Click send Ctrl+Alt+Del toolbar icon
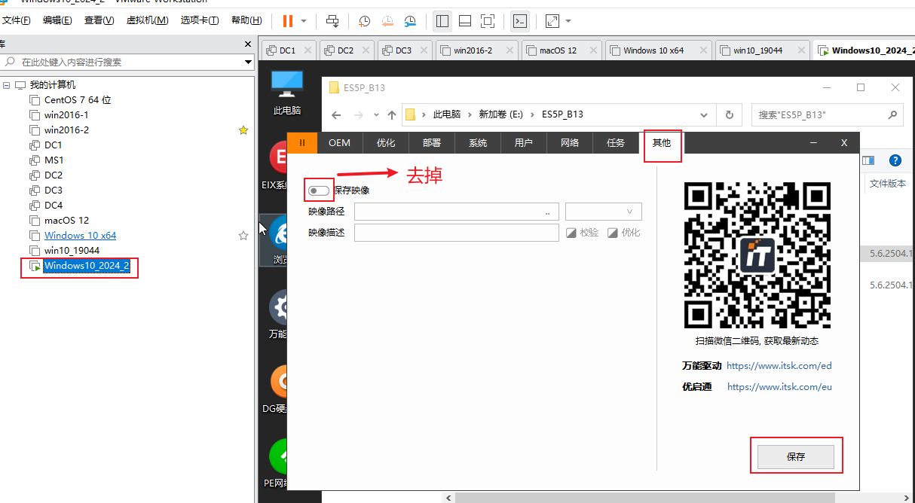Screen dimensions: 915x503 click(332, 21)
